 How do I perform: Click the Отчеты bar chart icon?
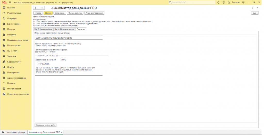pos(4,67)
